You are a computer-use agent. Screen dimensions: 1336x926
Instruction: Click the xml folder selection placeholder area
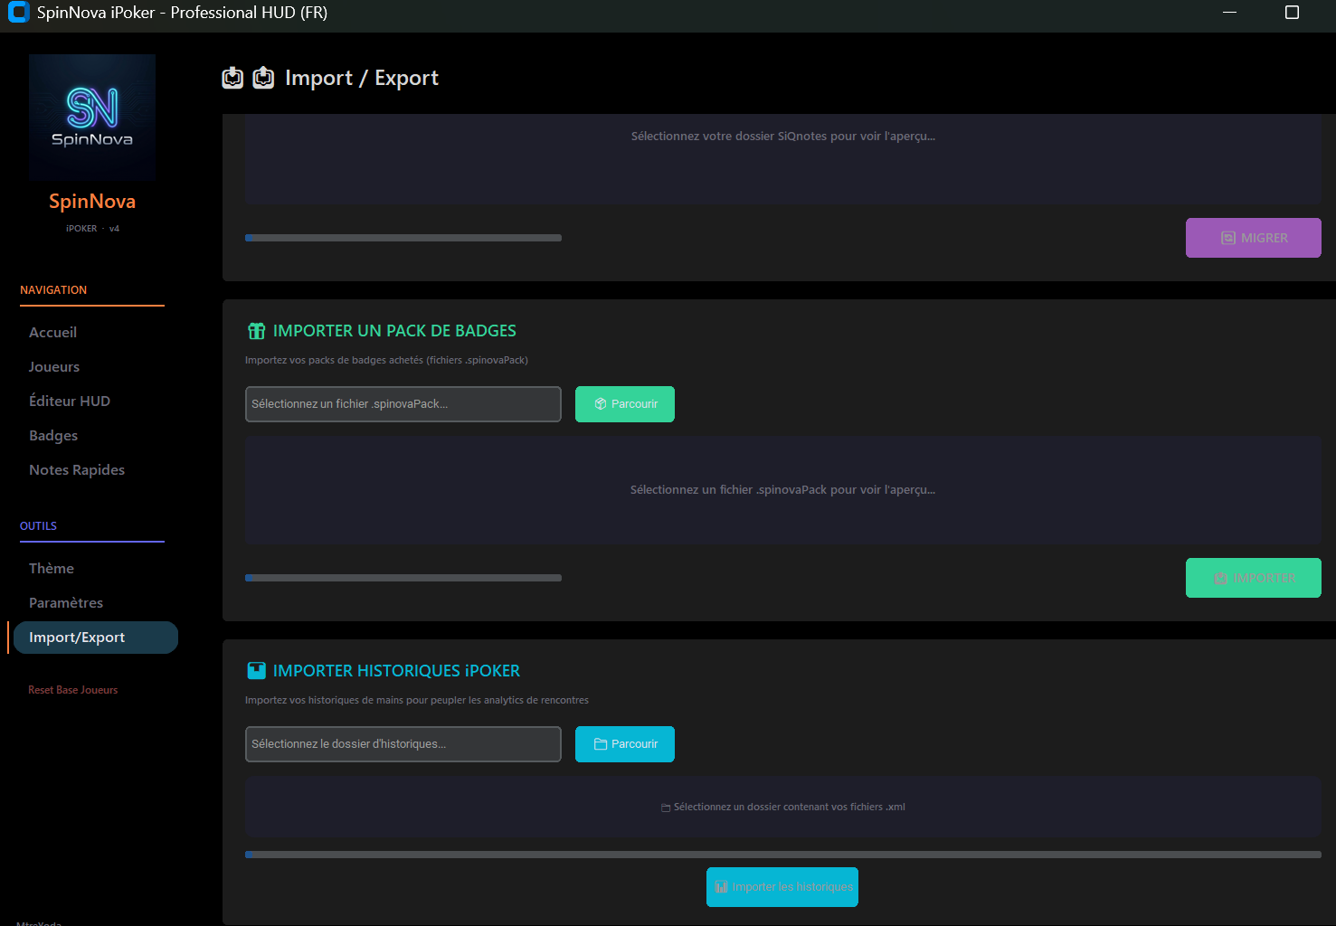[783, 807]
